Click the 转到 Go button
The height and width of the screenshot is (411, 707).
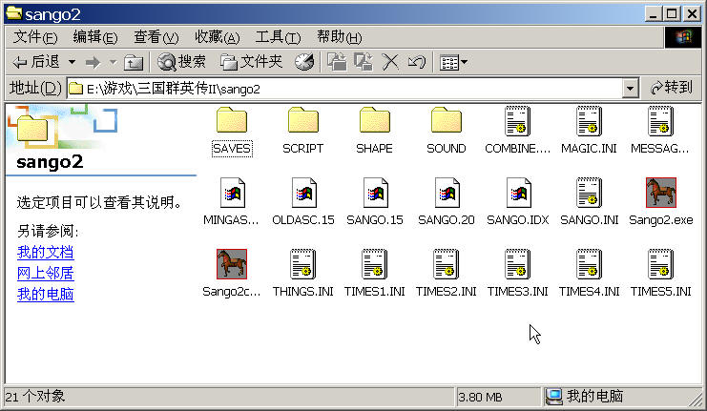click(x=672, y=88)
